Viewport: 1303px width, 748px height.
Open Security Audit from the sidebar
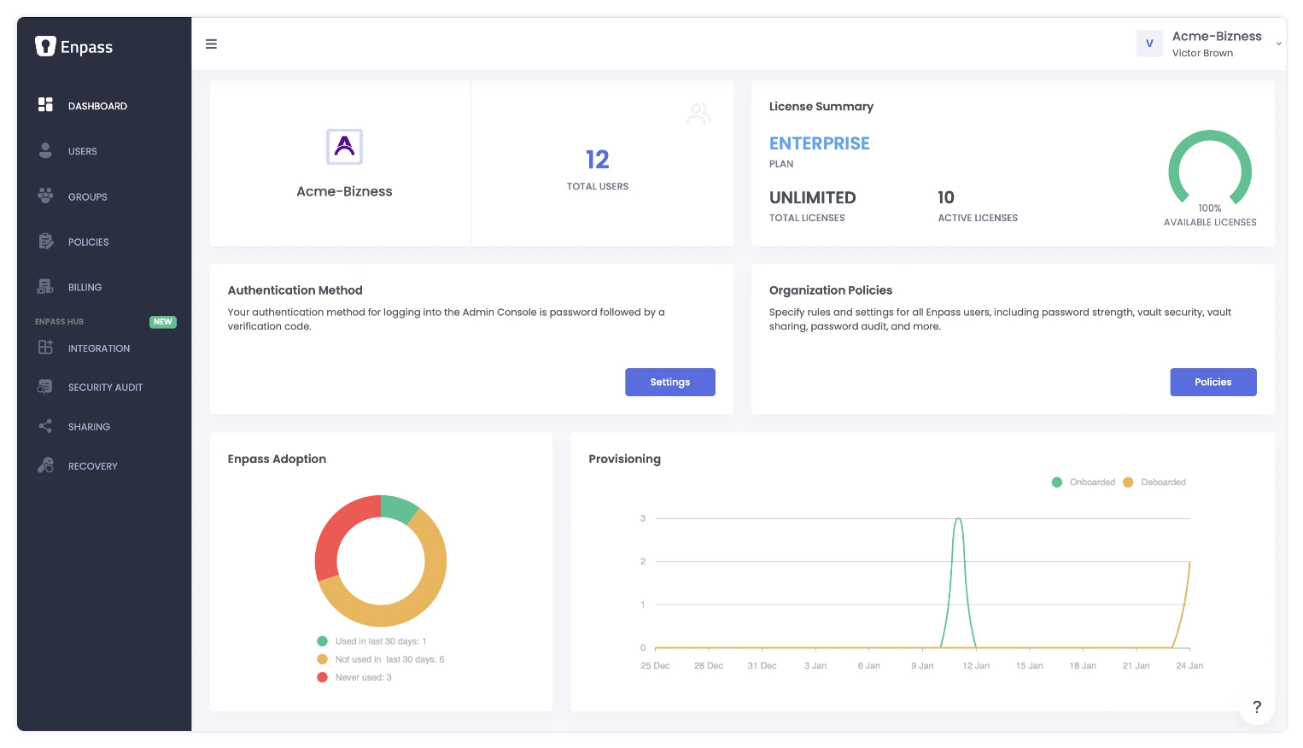[x=44, y=387]
